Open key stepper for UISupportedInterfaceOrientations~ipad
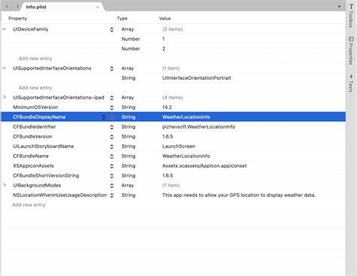Screen dimensions: 357x276 111,98
